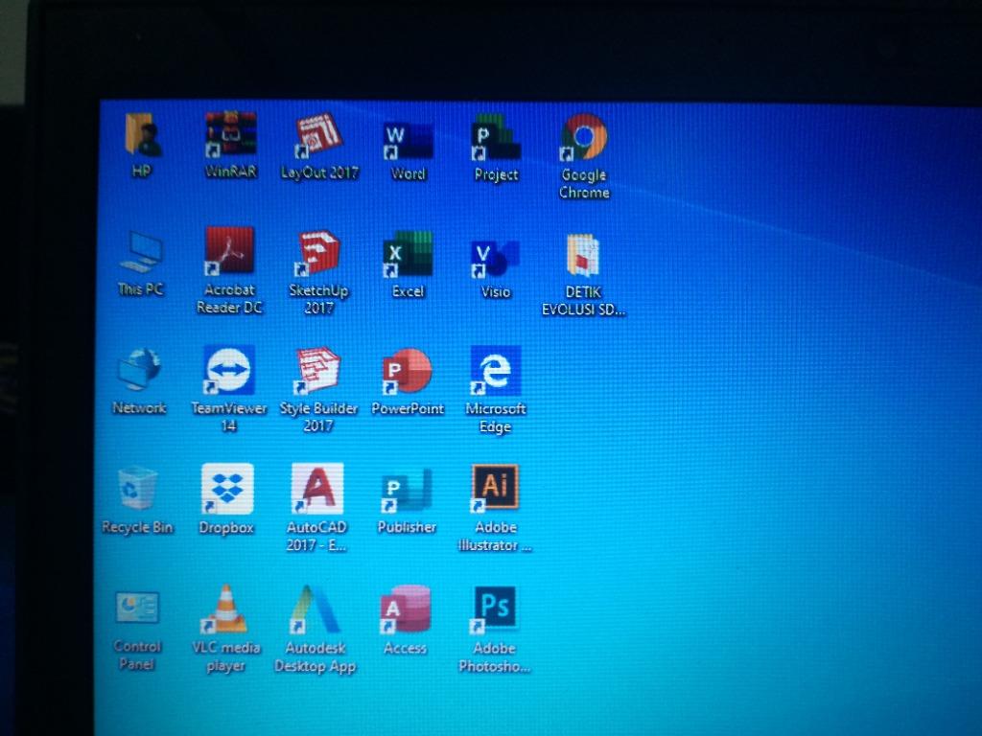The image size is (982, 736).
Task: Select the Adobe Photoshop icon
Action: pos(494,609)
